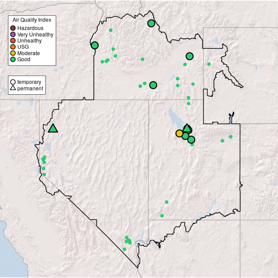Click the permanent triangle symbol in the legend

click(x=13, y=88)
